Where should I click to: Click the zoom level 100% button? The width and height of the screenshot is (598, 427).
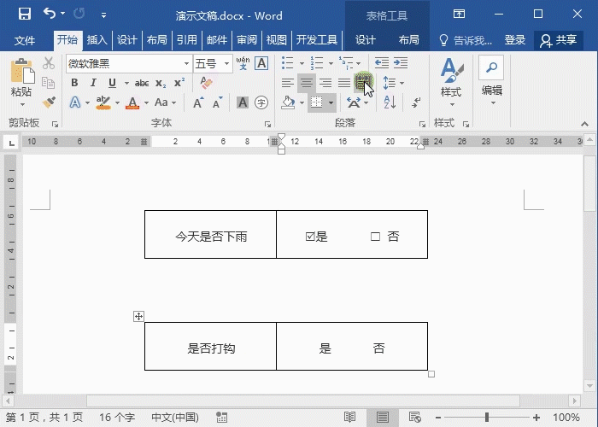(x=566, y=417)
